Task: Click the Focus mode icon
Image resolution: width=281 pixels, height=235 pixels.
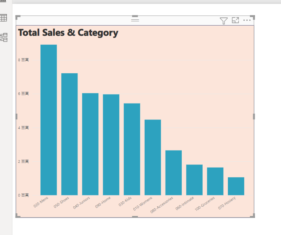Action: pos(235,20)
